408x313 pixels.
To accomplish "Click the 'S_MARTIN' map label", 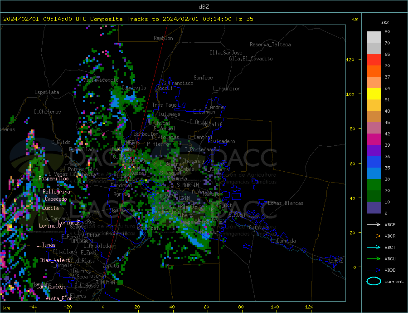I will click(x=188, y=185).
